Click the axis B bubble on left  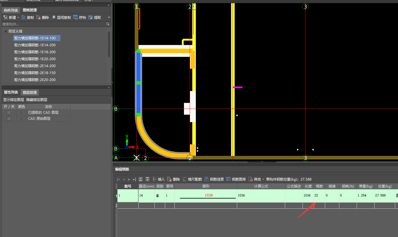[116, 109]
